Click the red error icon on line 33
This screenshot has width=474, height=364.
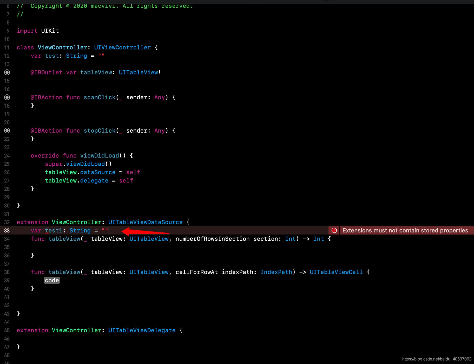[x=334, y=230]
